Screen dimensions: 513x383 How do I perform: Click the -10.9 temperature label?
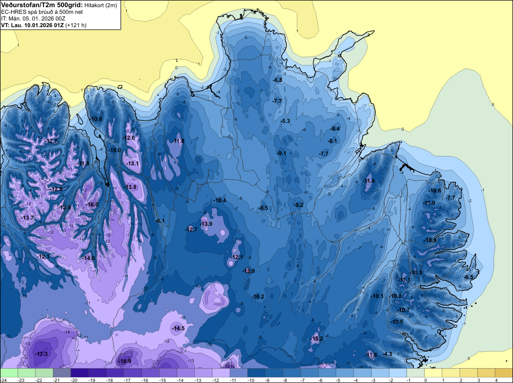(430, 240)
